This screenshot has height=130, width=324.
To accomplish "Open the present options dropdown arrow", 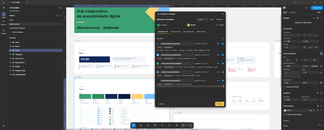I will click(309, 8).
